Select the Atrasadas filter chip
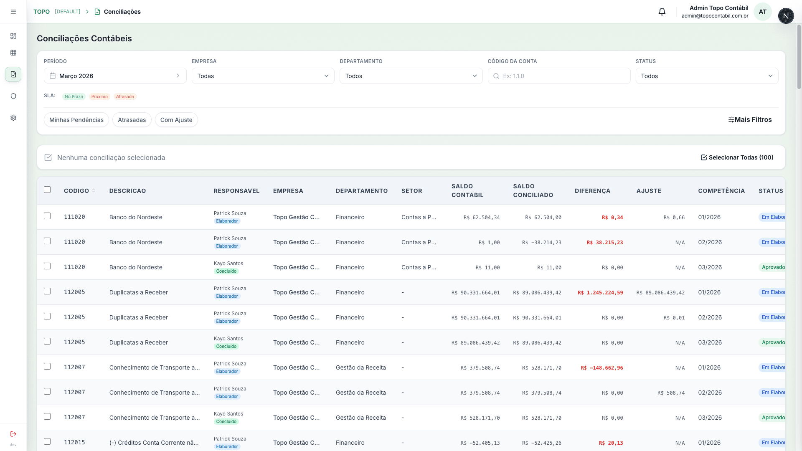The width and height of the screenshot is (802, 451). [x=132, y=120]
